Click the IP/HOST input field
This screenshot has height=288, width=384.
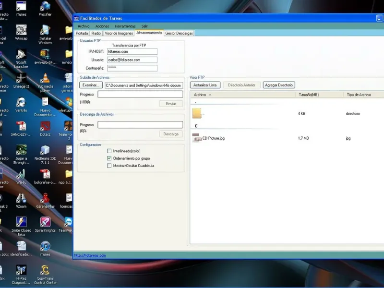[132, 51]
